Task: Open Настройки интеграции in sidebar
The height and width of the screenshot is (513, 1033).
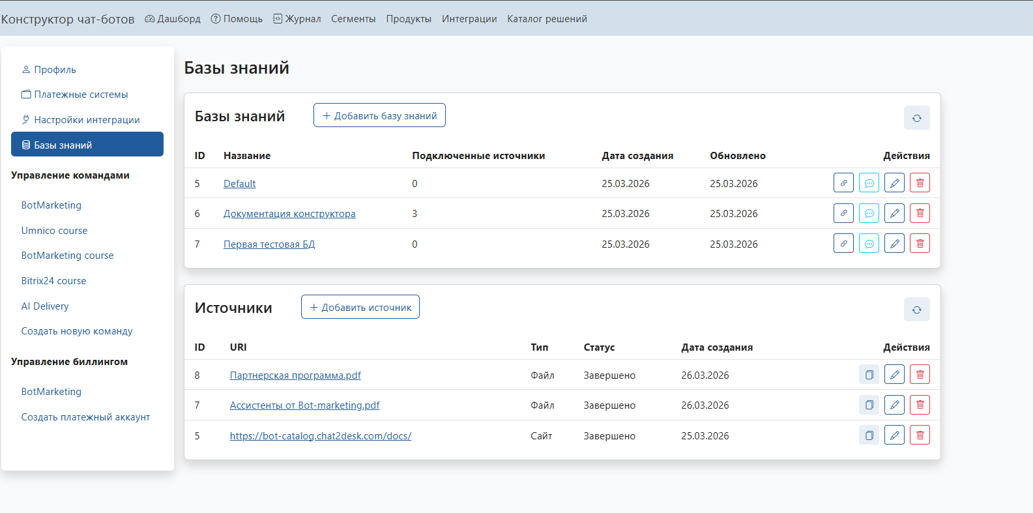Action: (87, 120)
